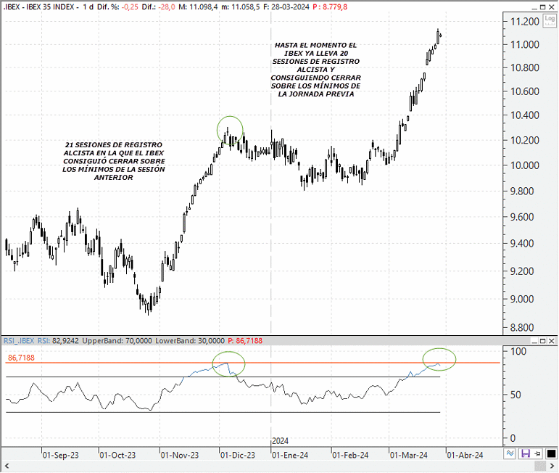Maximize the RSI indicator panel

542,341
